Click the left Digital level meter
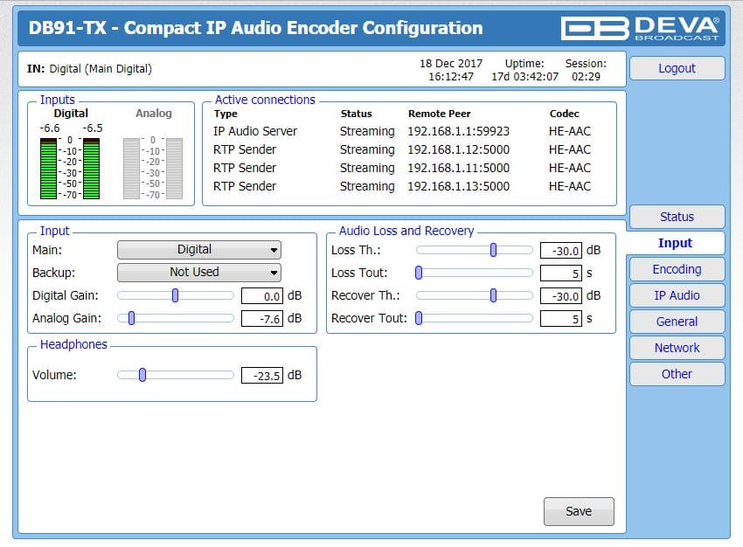The height and width of the screenshot is (547, 743). pos(48,168)
